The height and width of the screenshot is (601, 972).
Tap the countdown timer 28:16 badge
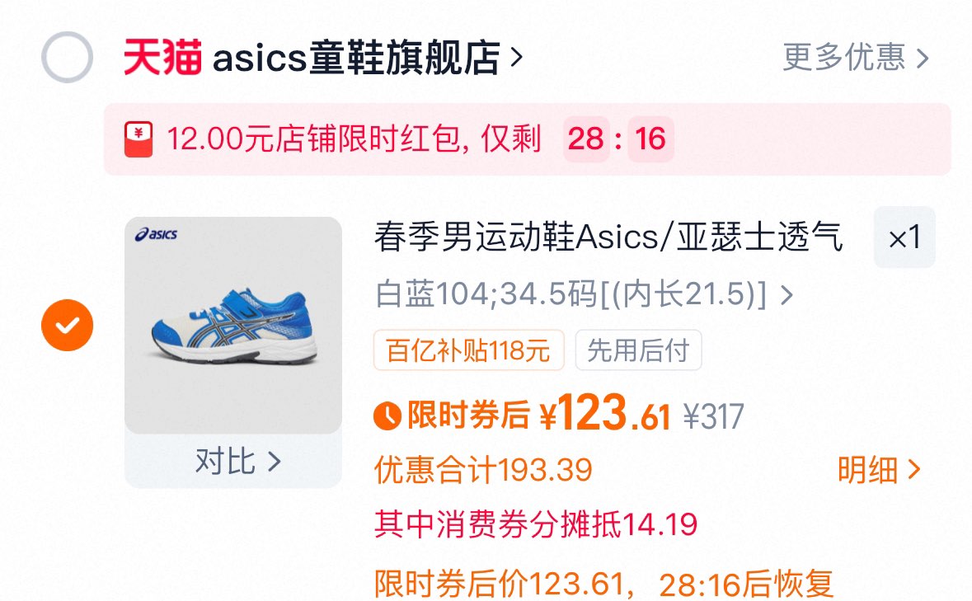click(x=618, y=139)
